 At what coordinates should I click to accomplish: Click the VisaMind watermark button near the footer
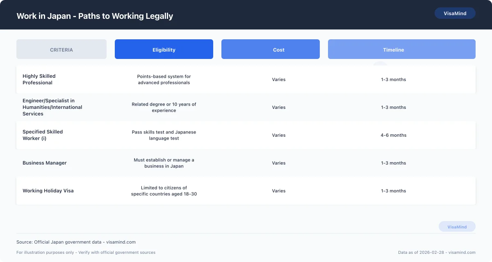point(457,226)
